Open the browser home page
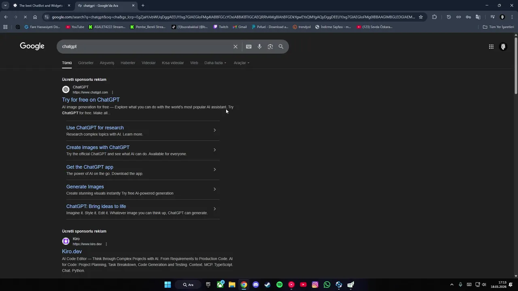This screenshot has width=518, height=291. [x=35, y=17]
